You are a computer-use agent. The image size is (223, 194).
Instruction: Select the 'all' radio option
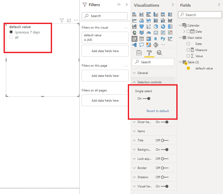[11, 37]
